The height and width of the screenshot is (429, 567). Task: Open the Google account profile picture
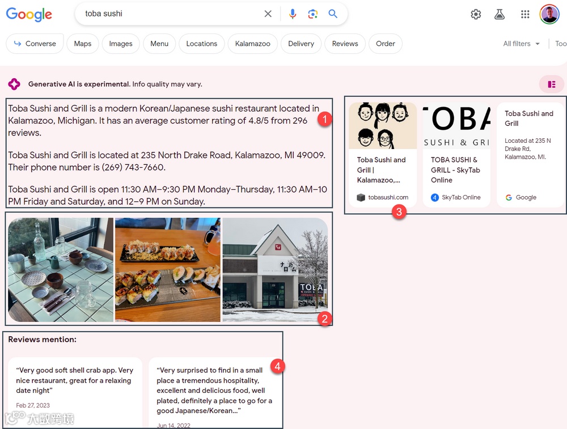[x=549, y=14]
